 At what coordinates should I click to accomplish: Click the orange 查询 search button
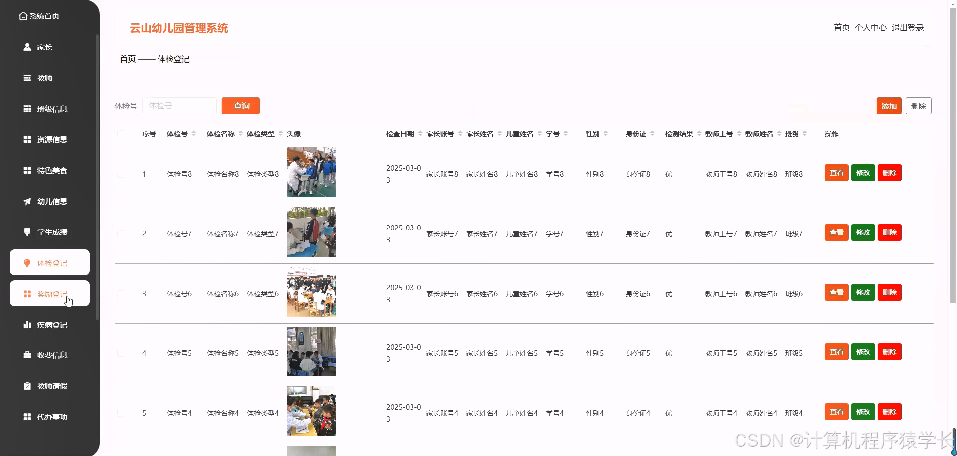click(241, 106)
